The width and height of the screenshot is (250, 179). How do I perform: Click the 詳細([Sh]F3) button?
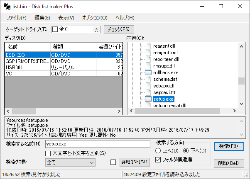[135, 162]
